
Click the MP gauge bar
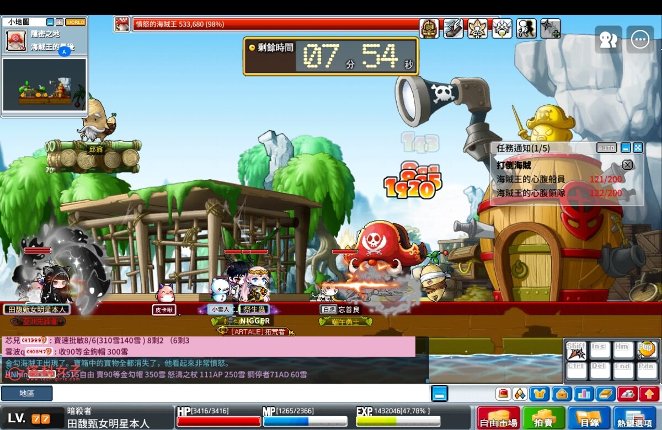point(305,421)
